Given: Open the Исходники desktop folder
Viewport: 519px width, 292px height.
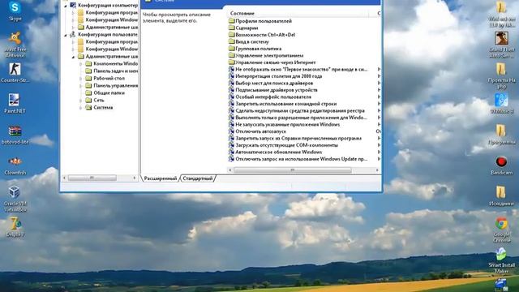Looking at the screenshot, I should click(502, 196).
